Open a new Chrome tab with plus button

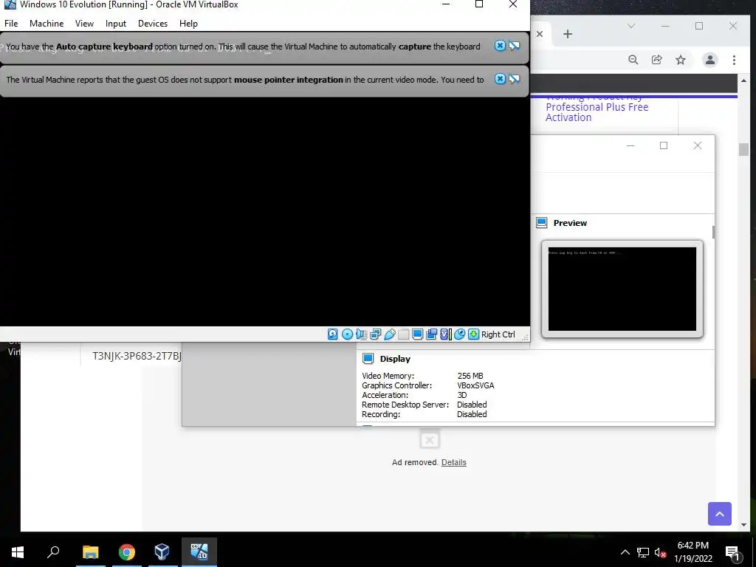tap(568, 34)
